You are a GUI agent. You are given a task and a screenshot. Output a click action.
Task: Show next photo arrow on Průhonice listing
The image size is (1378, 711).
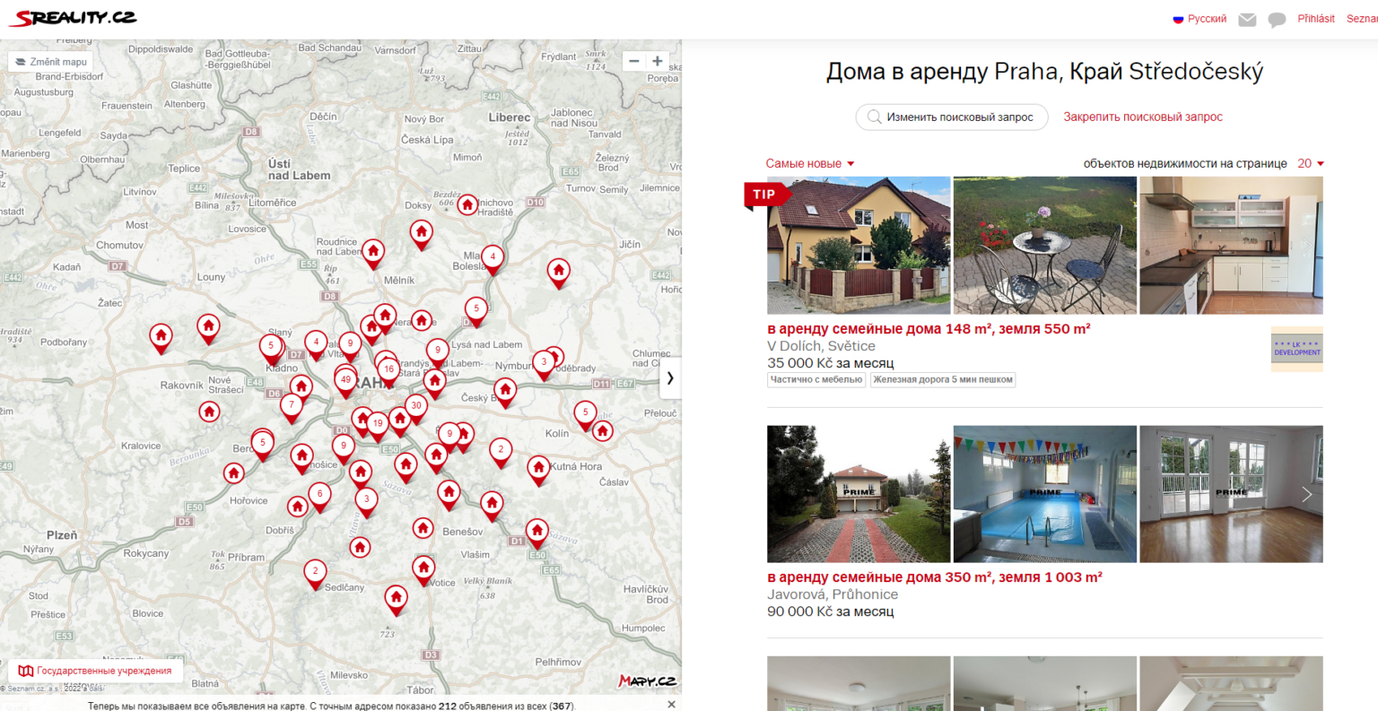coord(1307,494)
